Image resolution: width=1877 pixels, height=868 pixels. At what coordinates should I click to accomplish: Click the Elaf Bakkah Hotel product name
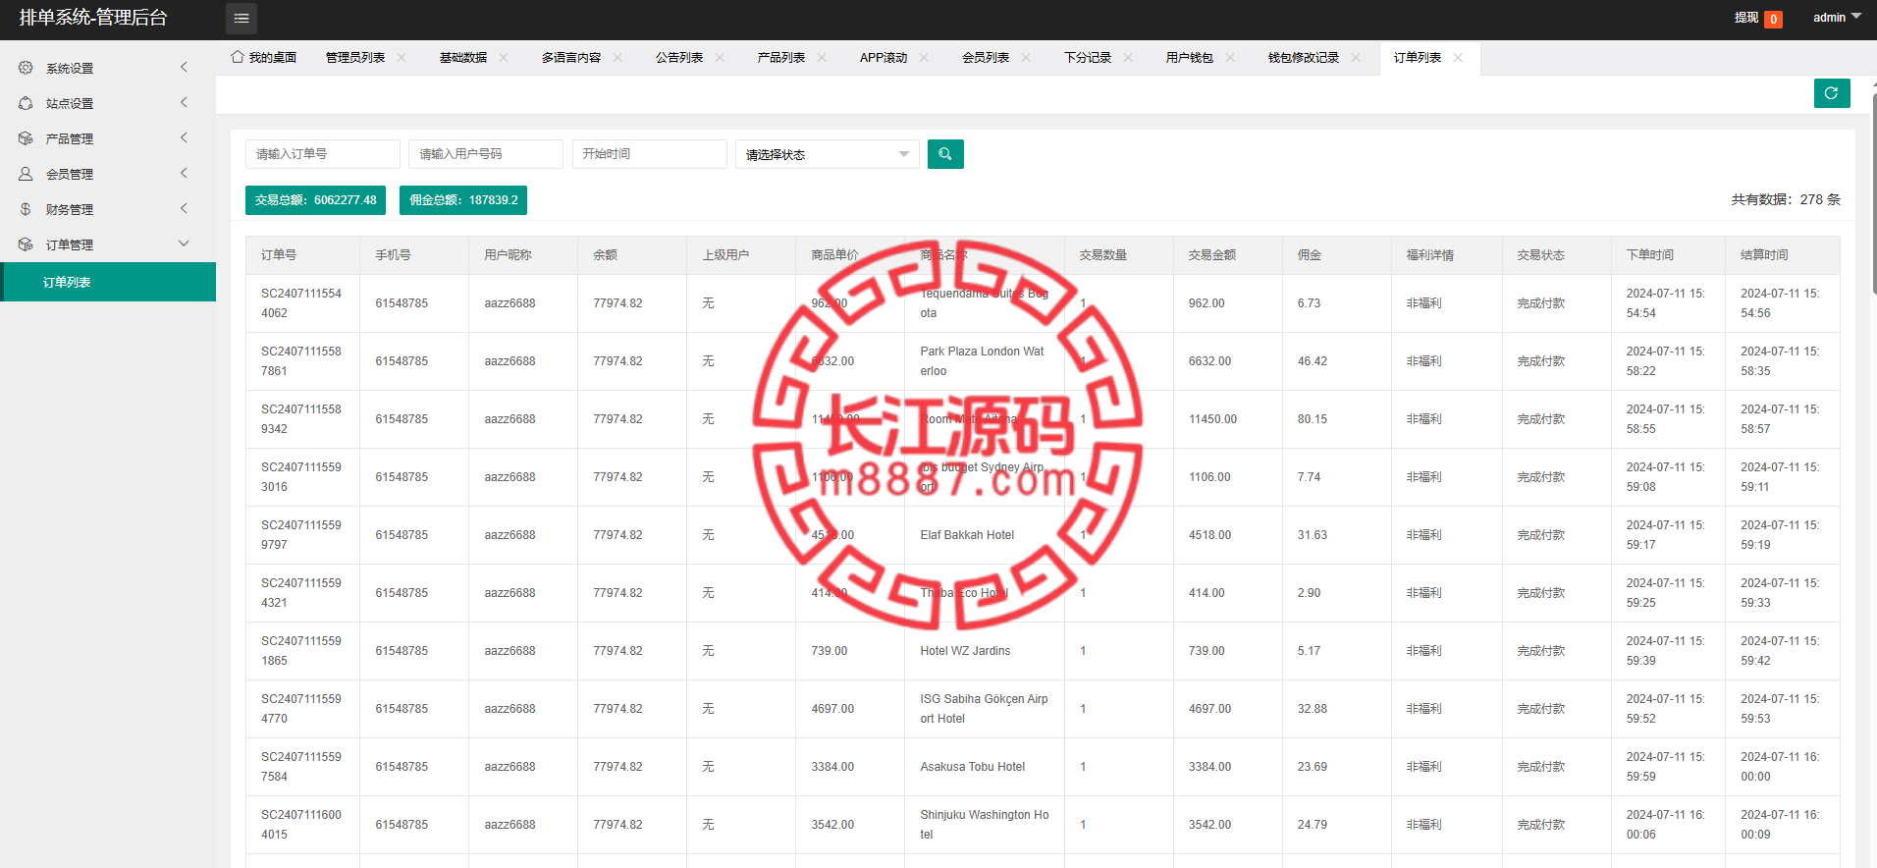coord(967,535)
